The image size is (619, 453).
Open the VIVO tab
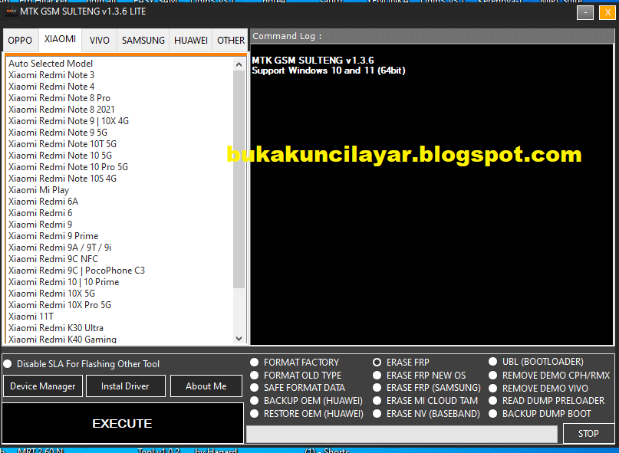click(100, 41)
